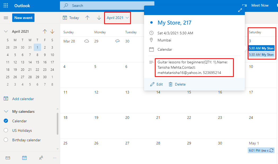Collapse the mini calendar April 2021 chevron
This screenshot has height=164, width=278.
pyautogui.click(x=6, y=31)
